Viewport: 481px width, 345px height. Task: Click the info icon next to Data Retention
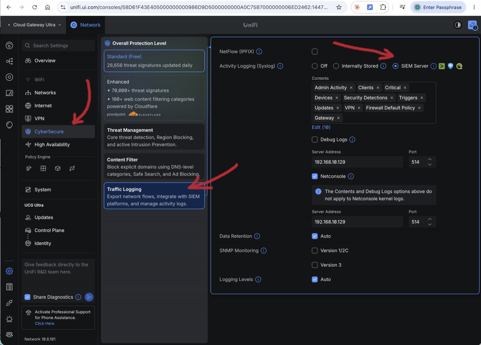pos(257,236)
